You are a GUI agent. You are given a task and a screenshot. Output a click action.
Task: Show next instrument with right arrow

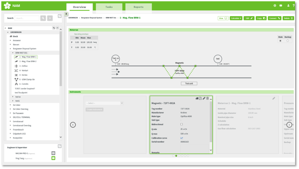click(x=289, y=125)
